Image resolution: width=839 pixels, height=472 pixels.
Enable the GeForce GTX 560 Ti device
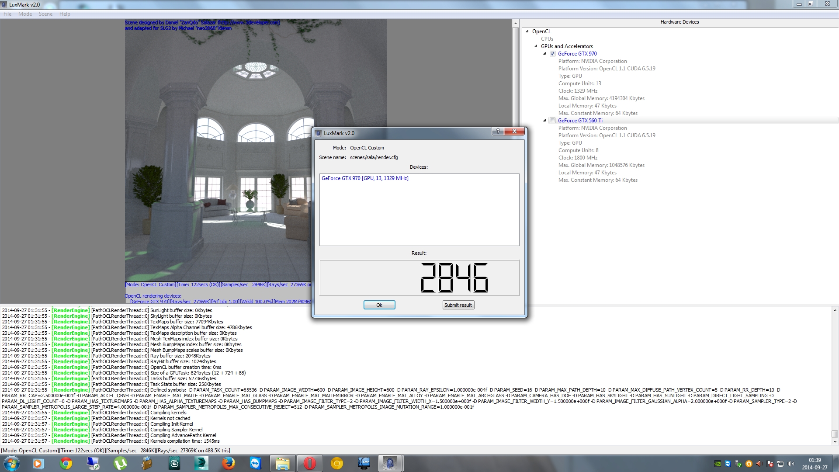click(x=552, y=121)
